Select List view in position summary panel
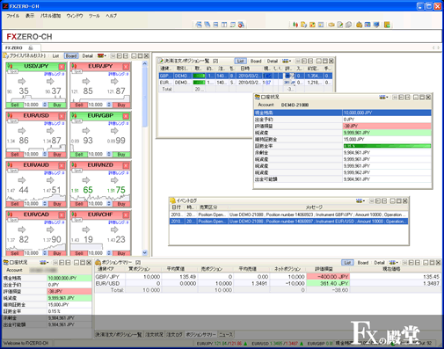Image resolution: width=444 pixels, height=349 pixels. [347, 263]
